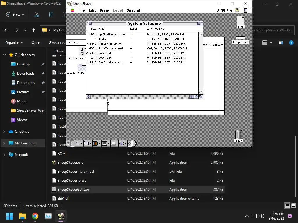Sort by Kind column header

[x=102, y=29]
